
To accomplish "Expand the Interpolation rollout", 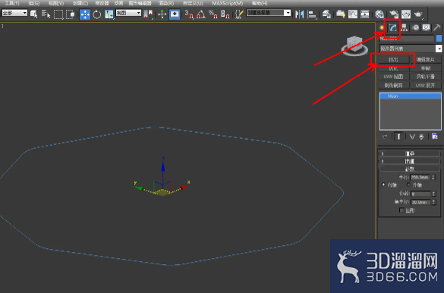I will coord(410,161).
